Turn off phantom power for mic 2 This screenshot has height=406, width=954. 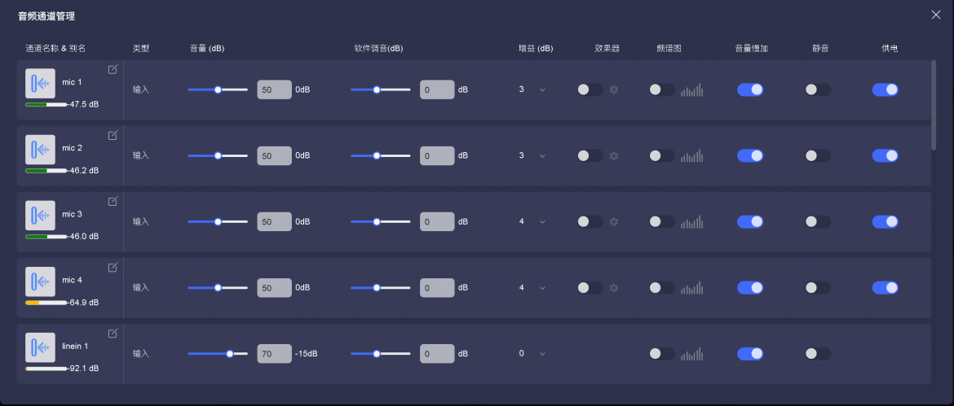(885, 155)
